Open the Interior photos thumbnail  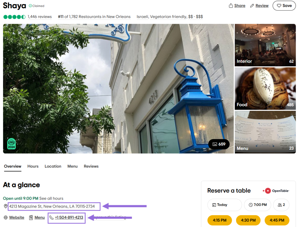coord(265,45)
